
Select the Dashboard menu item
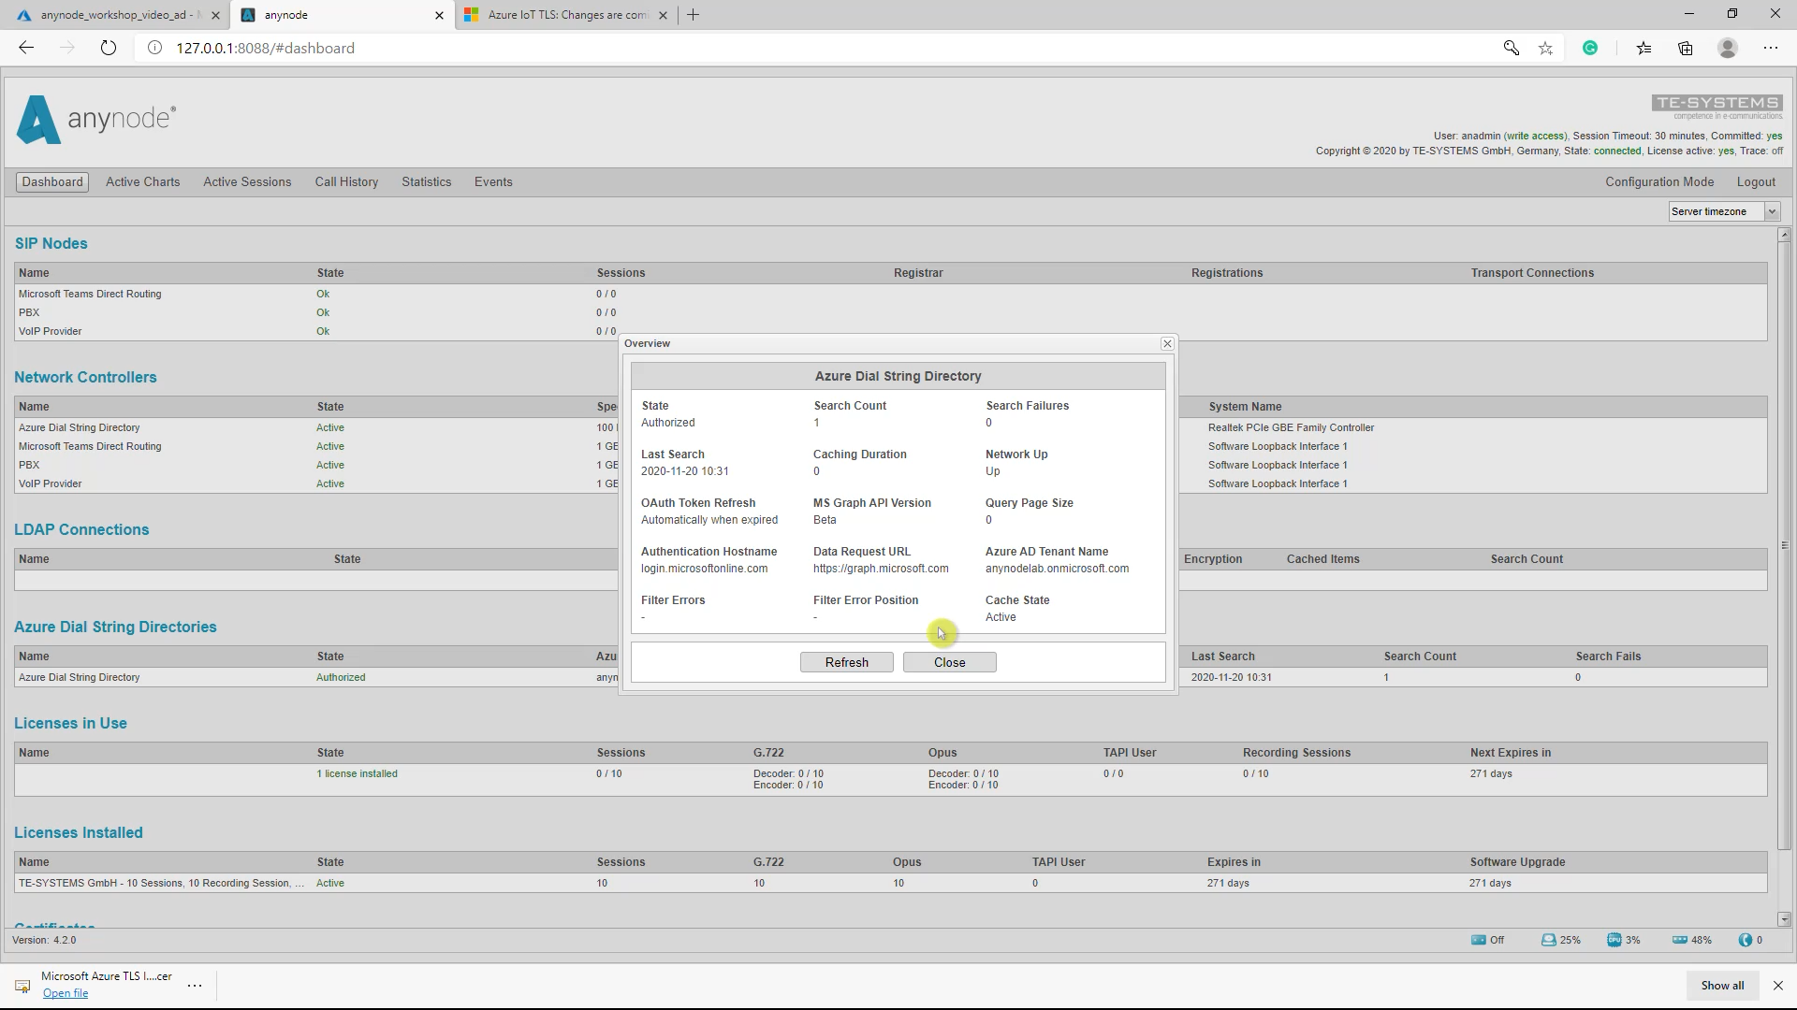[52, 181]
